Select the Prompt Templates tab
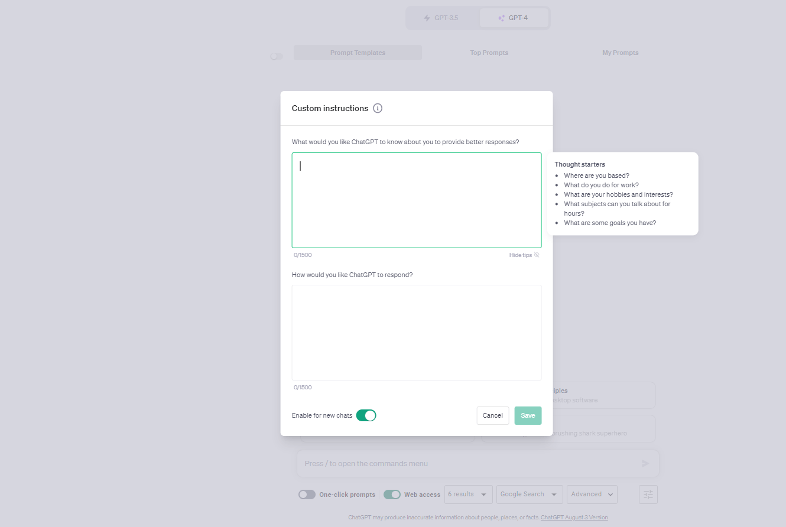This screenshot has width=786, height=527. (x=358, y=53)
